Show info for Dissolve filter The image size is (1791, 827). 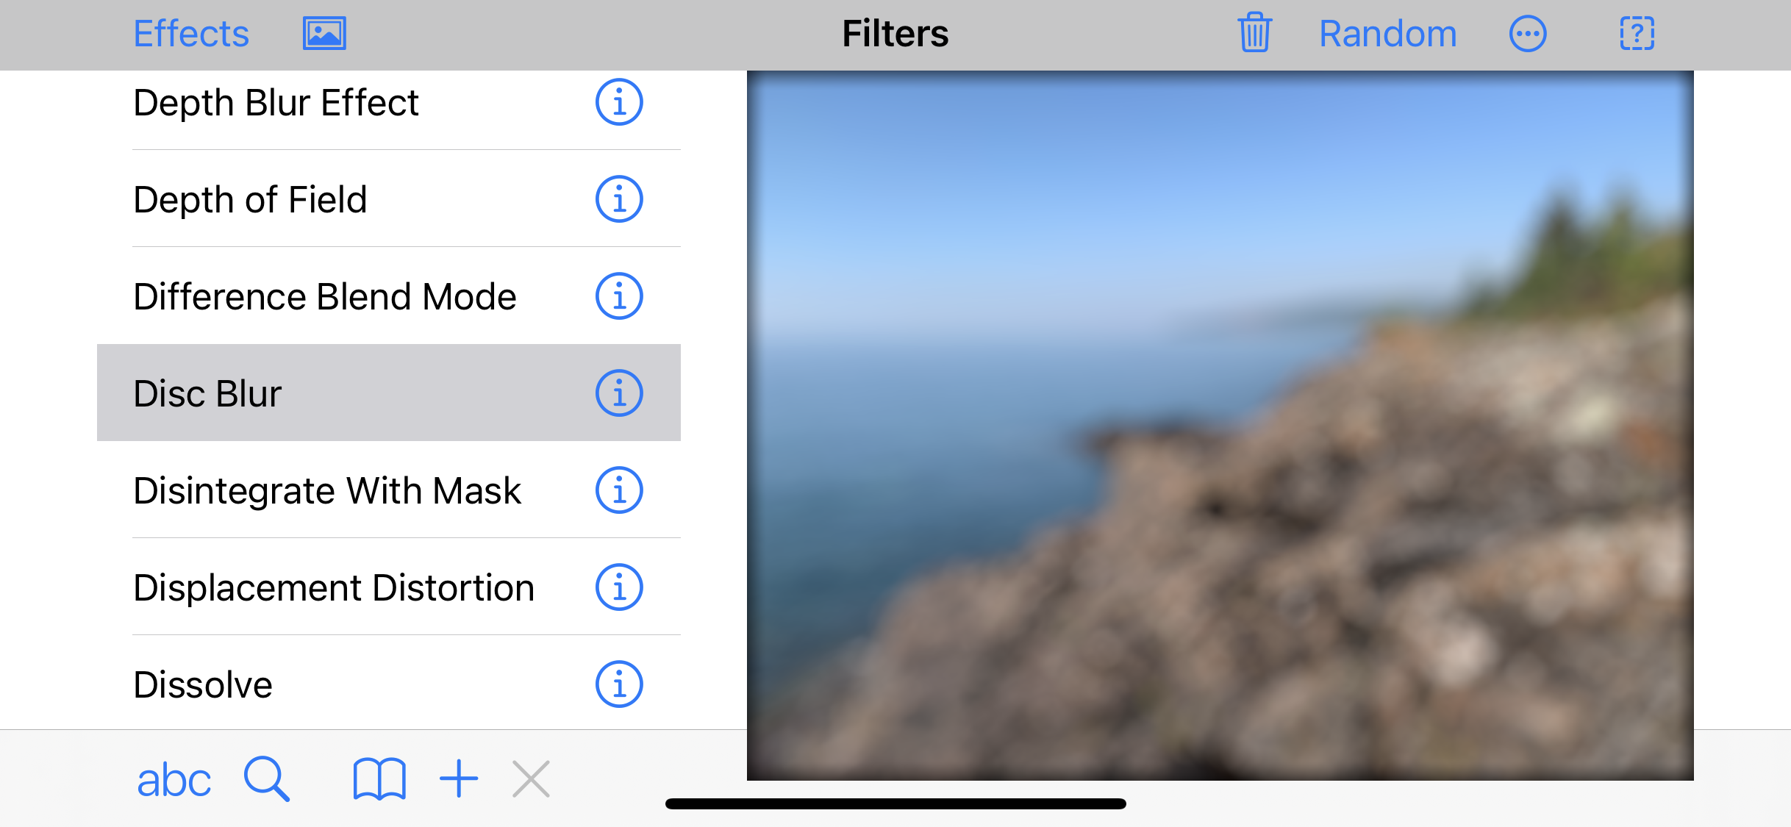pos(619,684)
